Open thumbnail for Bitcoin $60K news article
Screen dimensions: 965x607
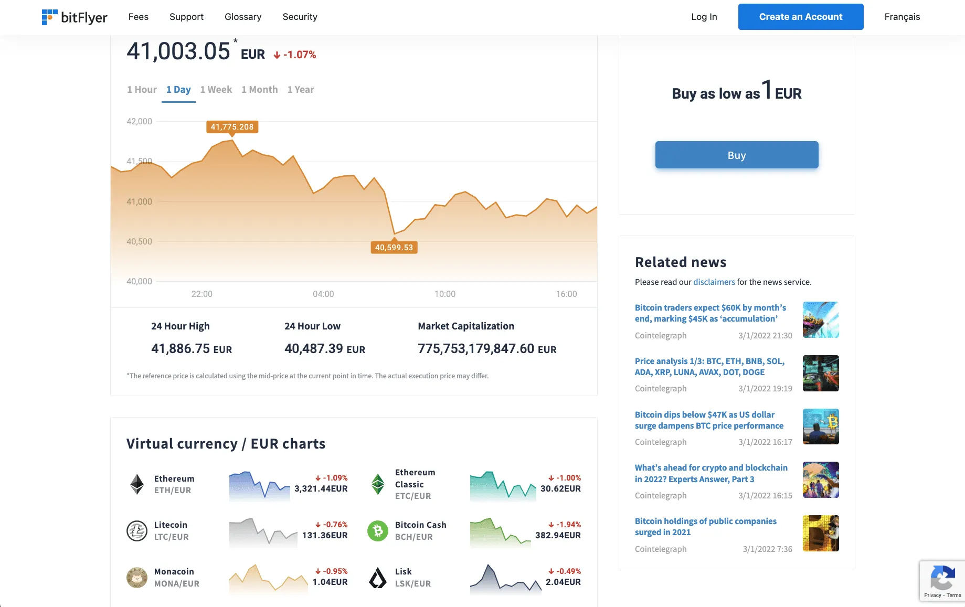pos(821,320)
